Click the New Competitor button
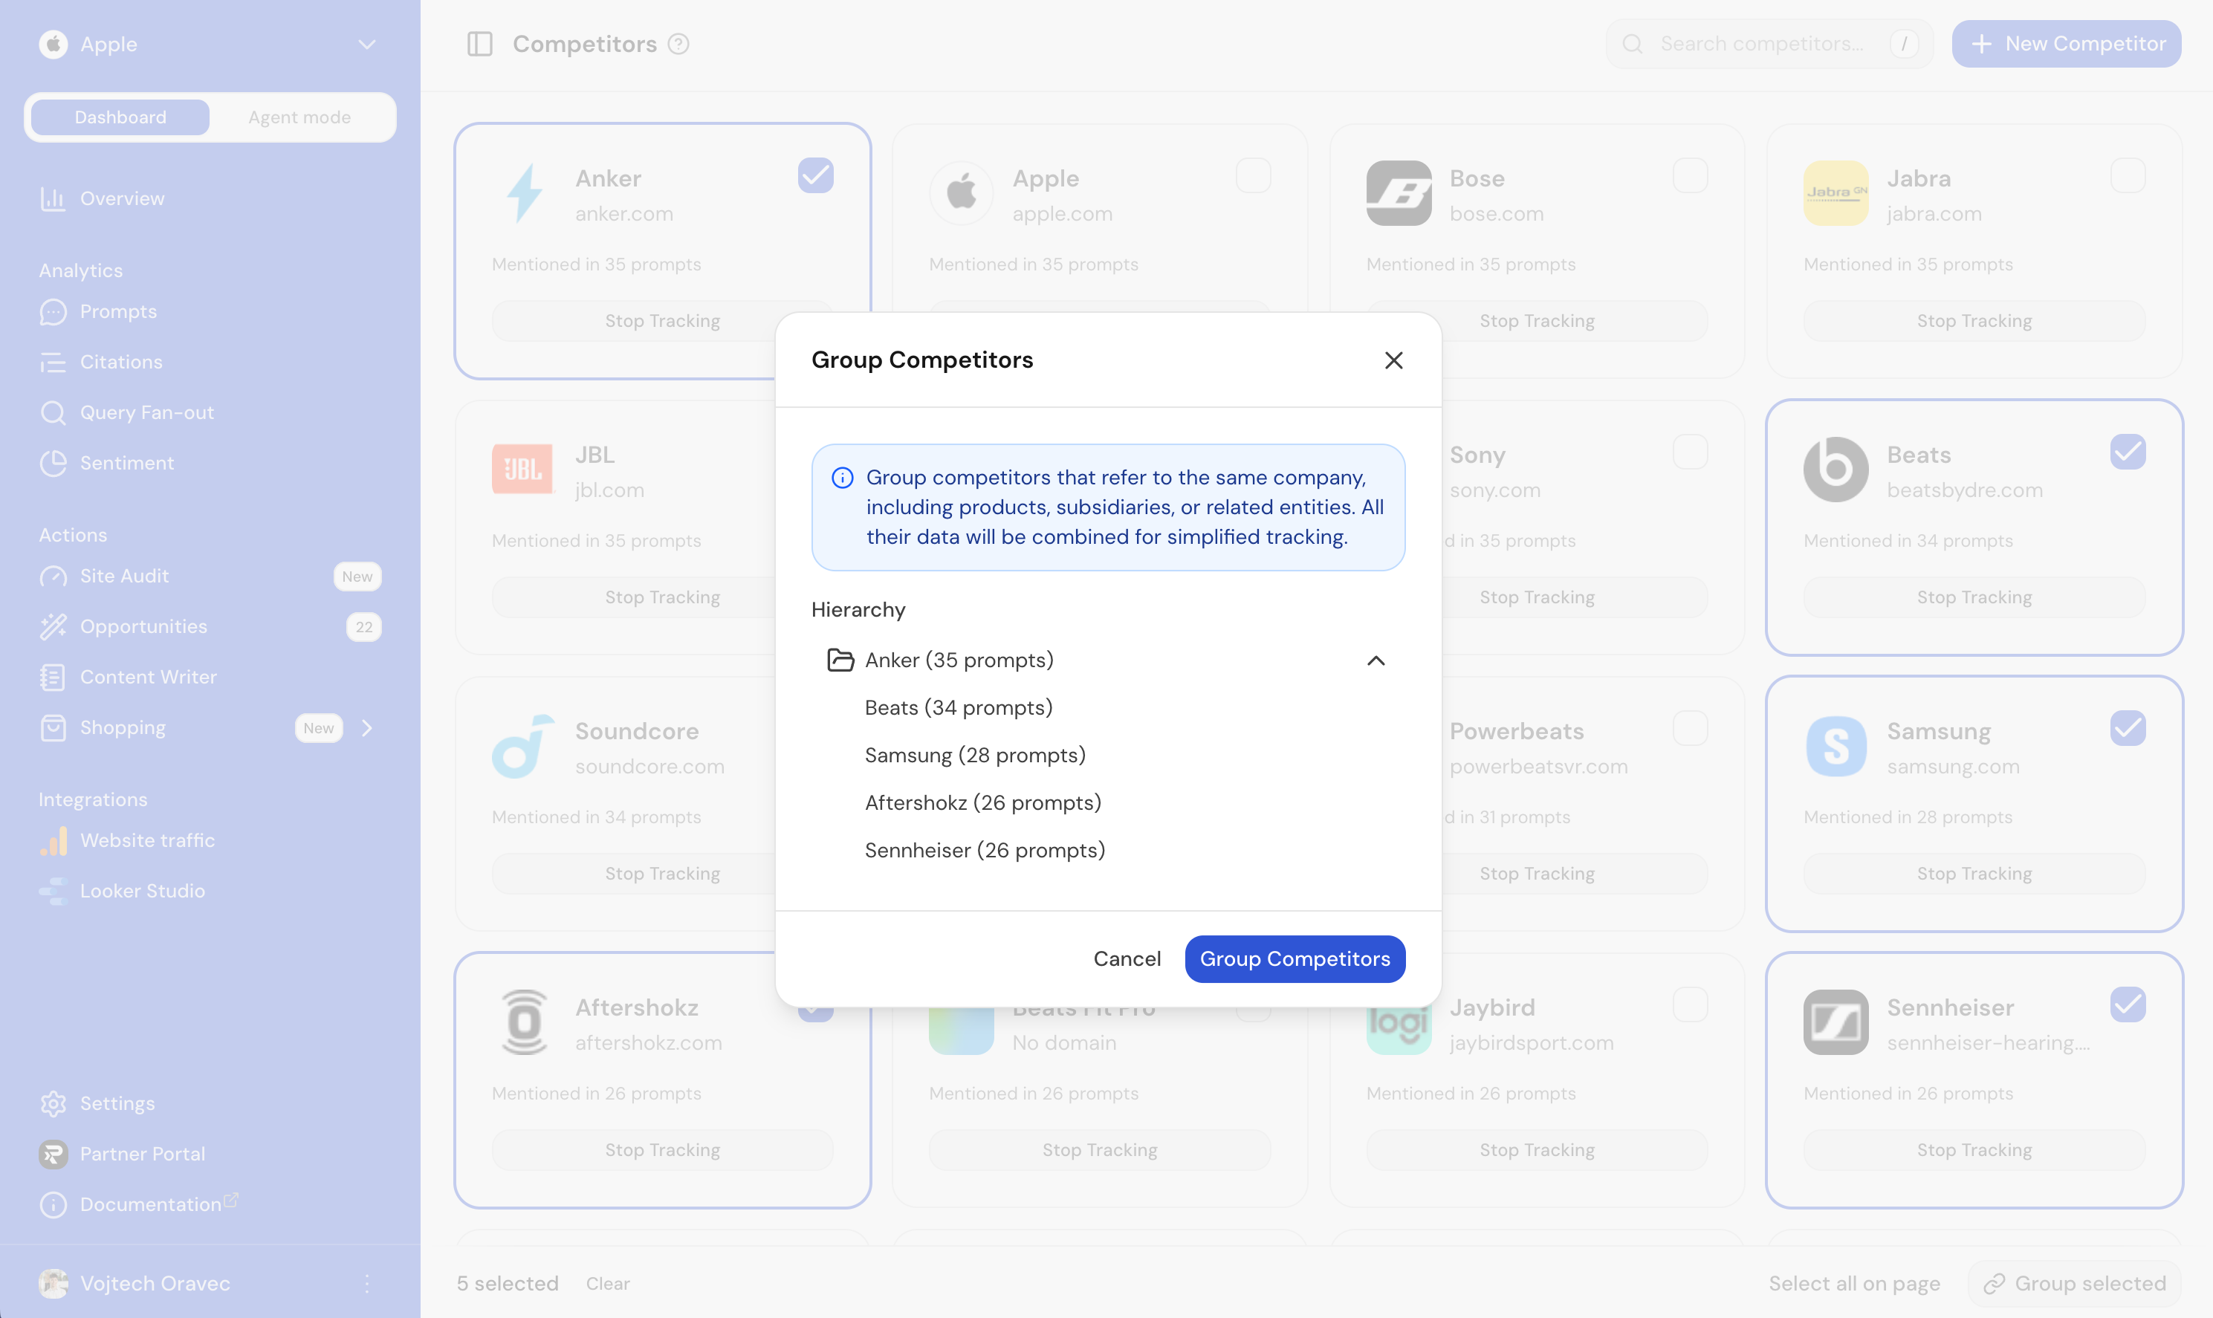 click(x=2067, y=44)
